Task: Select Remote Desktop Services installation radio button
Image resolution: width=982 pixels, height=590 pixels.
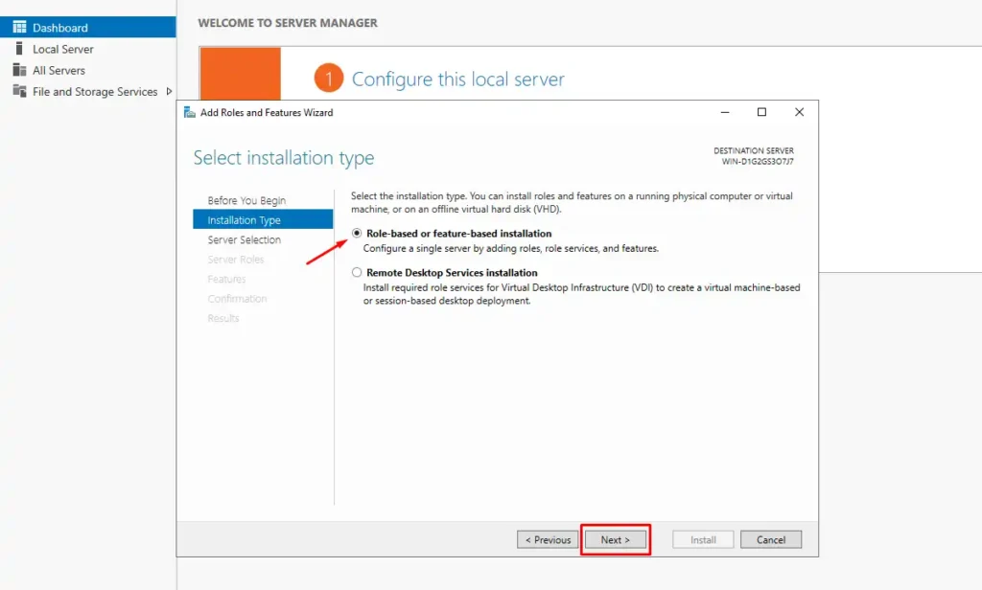Action: point(357,272)
